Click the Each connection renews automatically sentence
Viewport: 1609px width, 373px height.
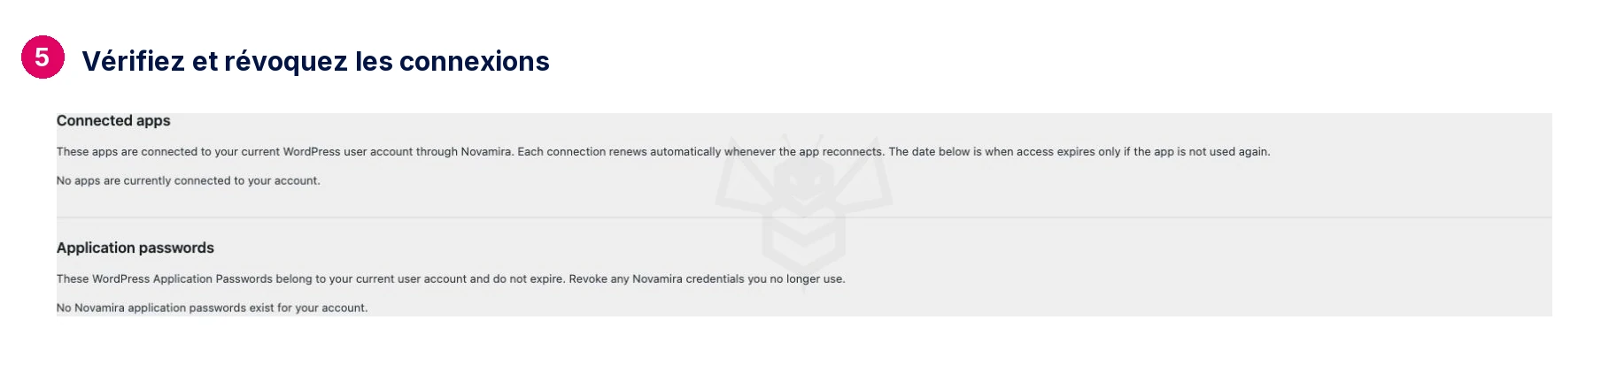700,152
